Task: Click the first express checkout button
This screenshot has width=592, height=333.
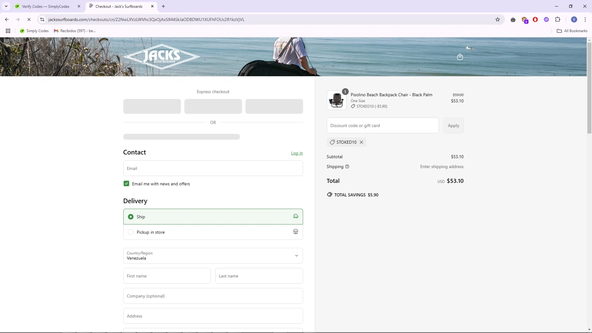Action: click(x=152, y=107)
